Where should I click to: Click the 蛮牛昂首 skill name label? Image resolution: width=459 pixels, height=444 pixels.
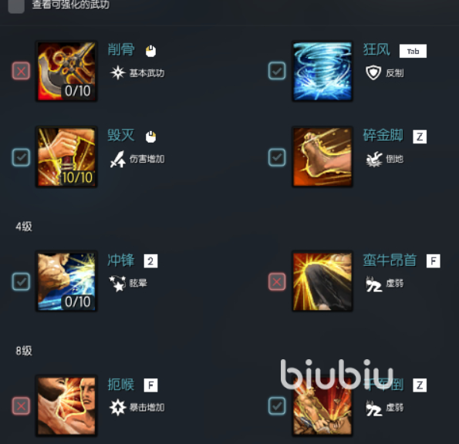[x=390, y=260]
